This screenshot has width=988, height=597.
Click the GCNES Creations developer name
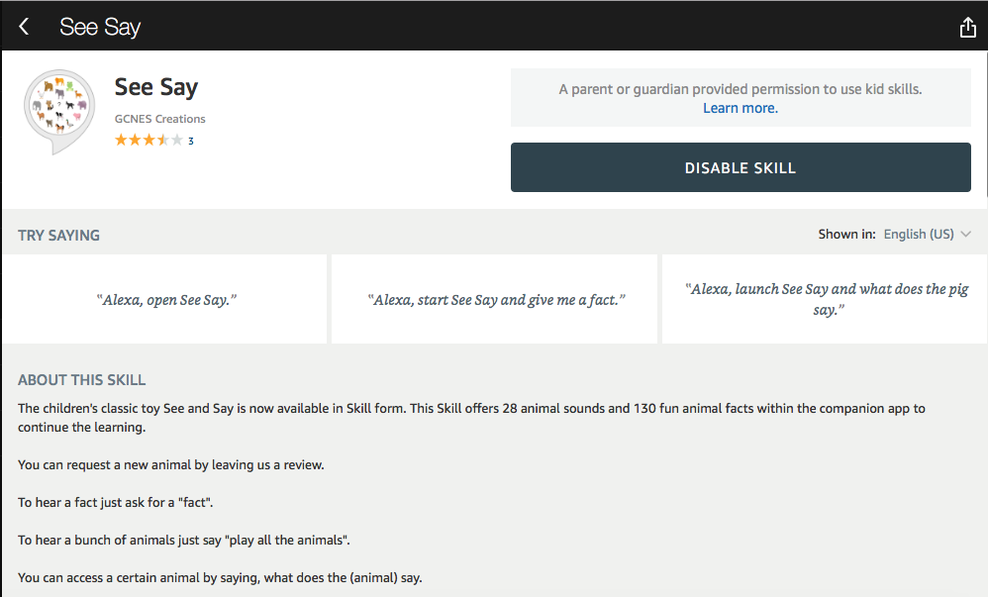(160, 119)
